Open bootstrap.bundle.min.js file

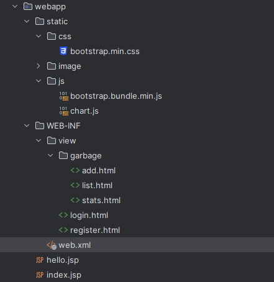(x=116, y=96)
